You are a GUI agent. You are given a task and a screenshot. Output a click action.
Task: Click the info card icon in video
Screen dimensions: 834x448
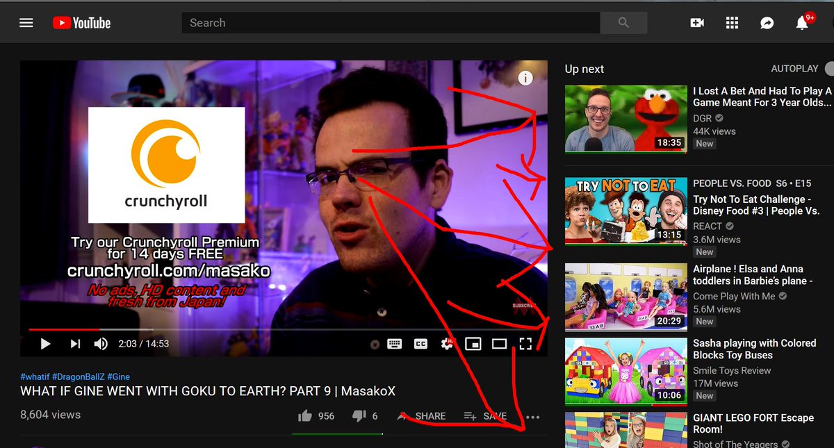click(x=525, y=78)
